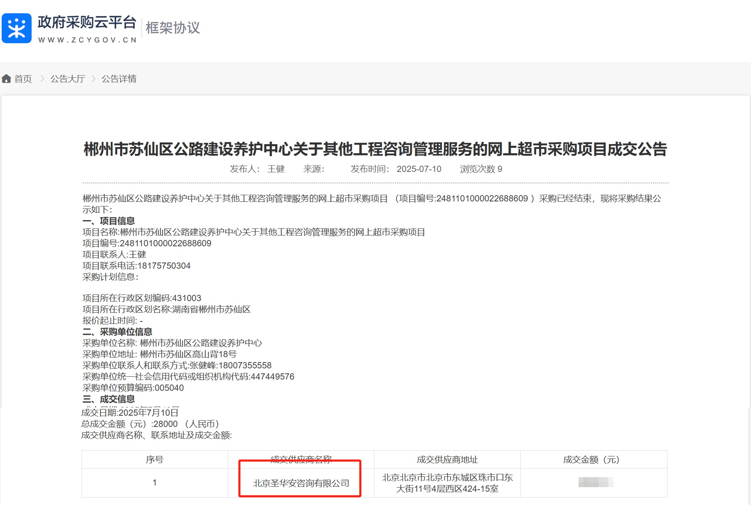Viewport: 751px width, 505px height.
Task: Click the 框架协议 header label
Action: tap(173, 28)
